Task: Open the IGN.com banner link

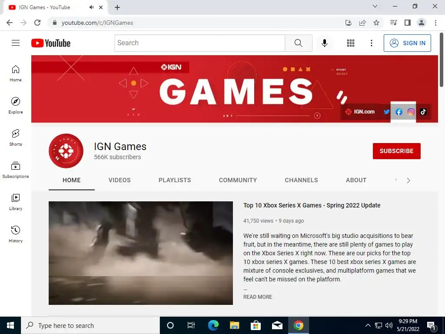Action: (360, 112)
